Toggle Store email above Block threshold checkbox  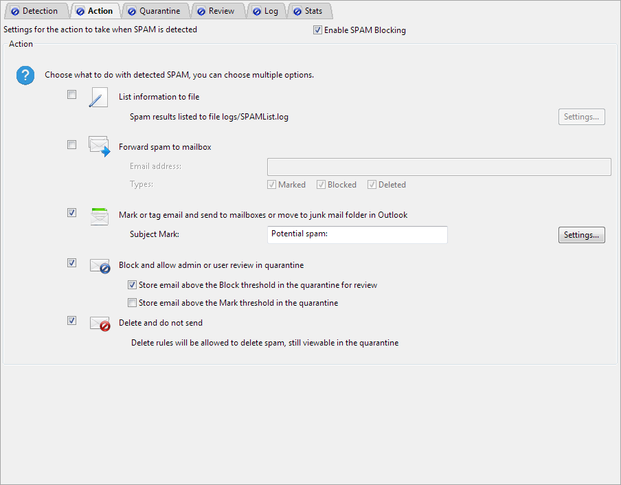(133, 284)
